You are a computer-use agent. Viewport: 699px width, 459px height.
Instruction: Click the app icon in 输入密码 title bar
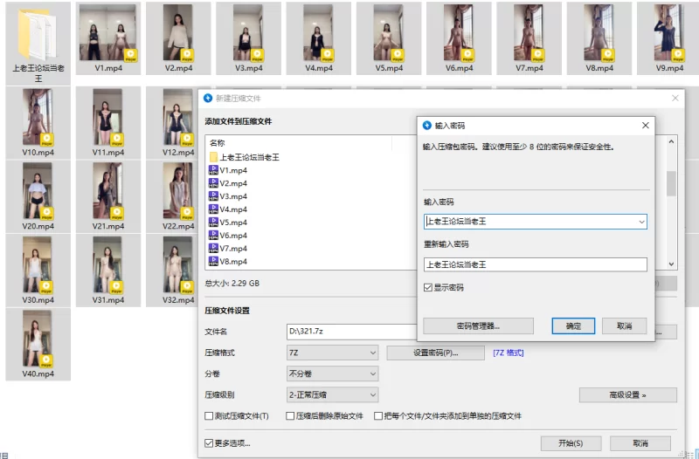click(427, 126)
